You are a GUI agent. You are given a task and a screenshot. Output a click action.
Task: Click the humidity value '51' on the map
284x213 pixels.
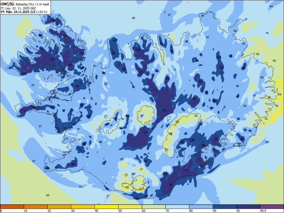click(141, 189)
